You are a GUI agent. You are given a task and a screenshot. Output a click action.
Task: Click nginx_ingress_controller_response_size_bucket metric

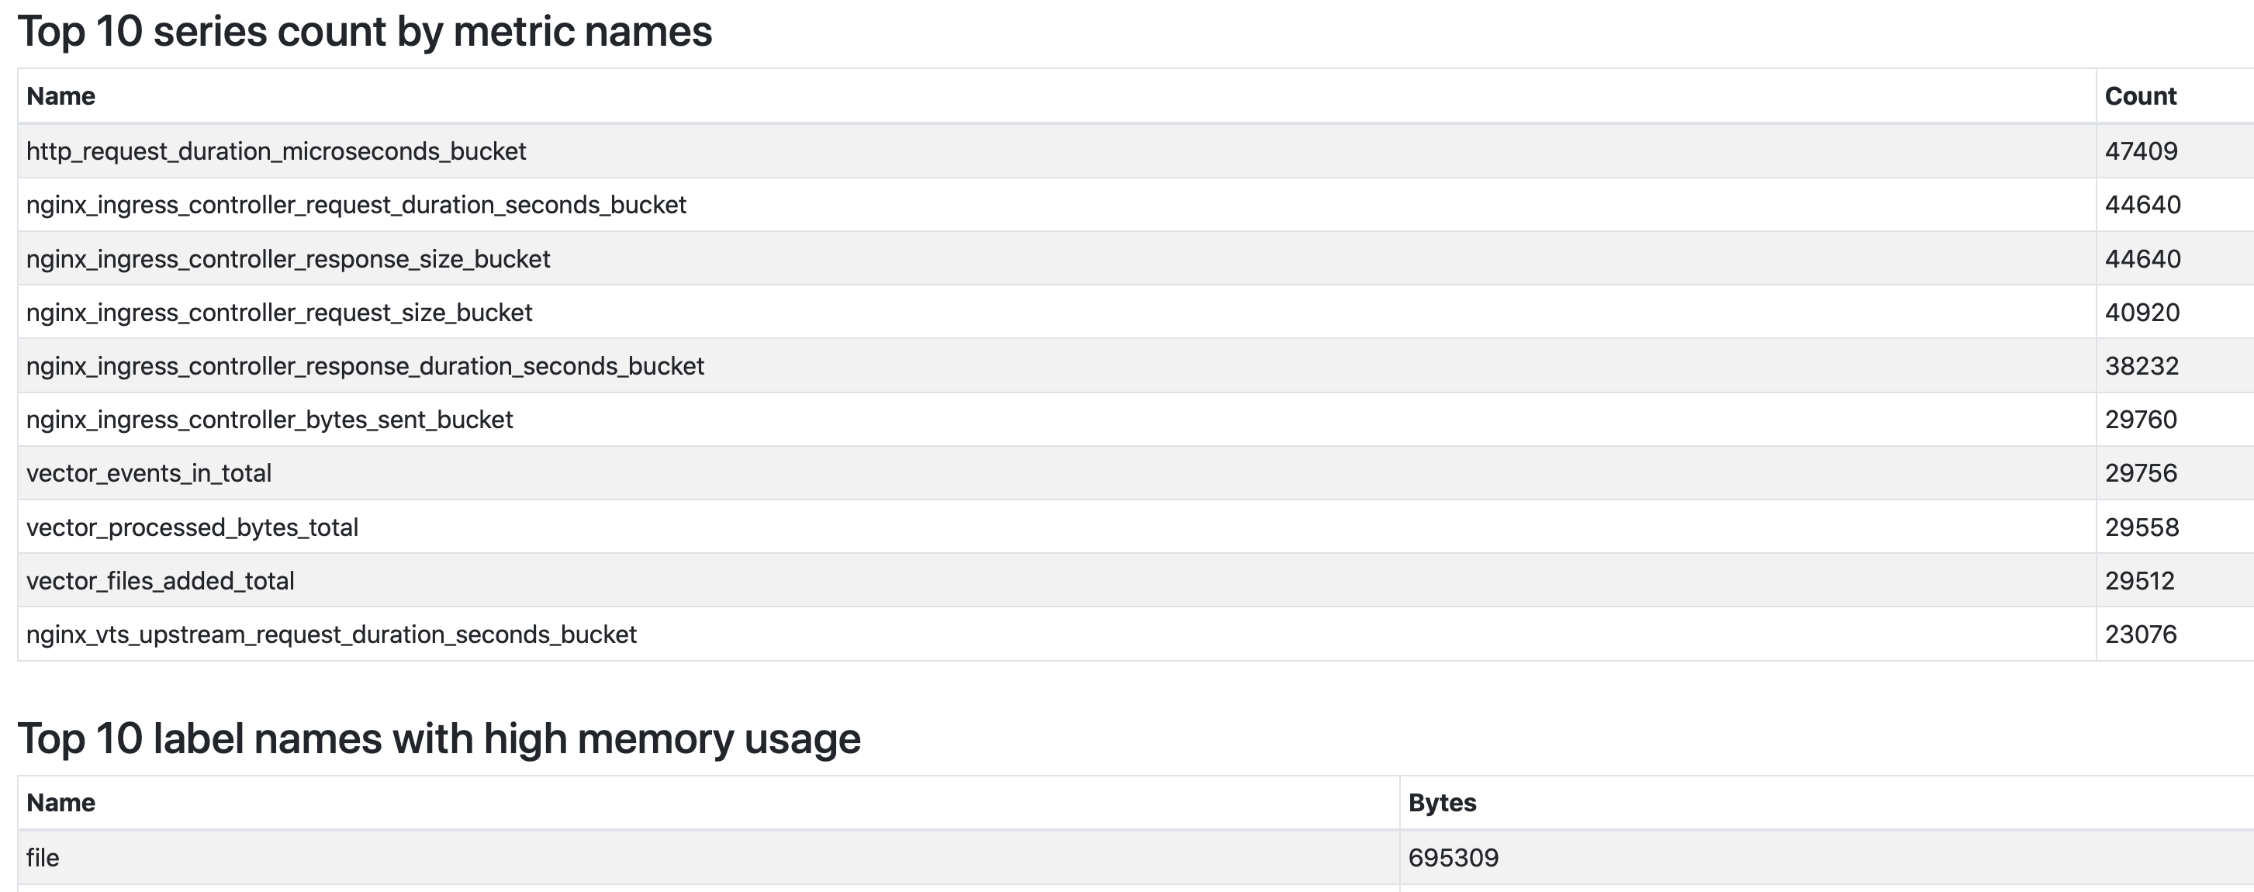(288, 259)
